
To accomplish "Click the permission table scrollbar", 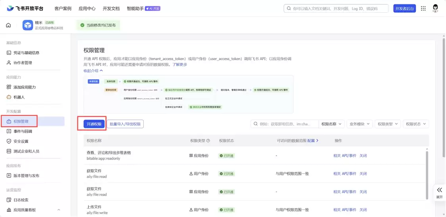I will click(427, 175).
